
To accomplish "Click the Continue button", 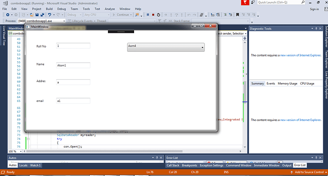I will coord(122,15).
